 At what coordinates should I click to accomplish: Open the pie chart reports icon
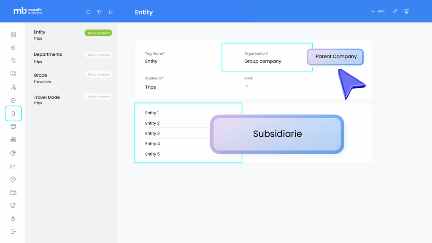coord(13,153)
